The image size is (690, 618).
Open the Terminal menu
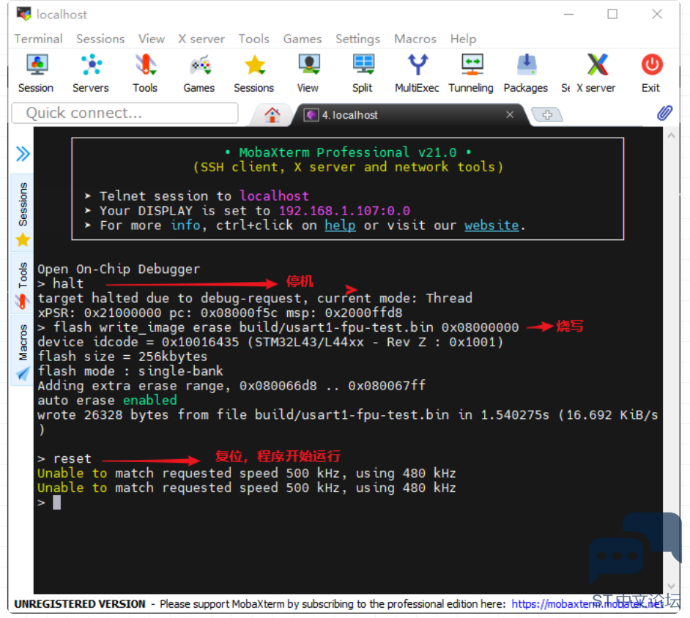38,39
